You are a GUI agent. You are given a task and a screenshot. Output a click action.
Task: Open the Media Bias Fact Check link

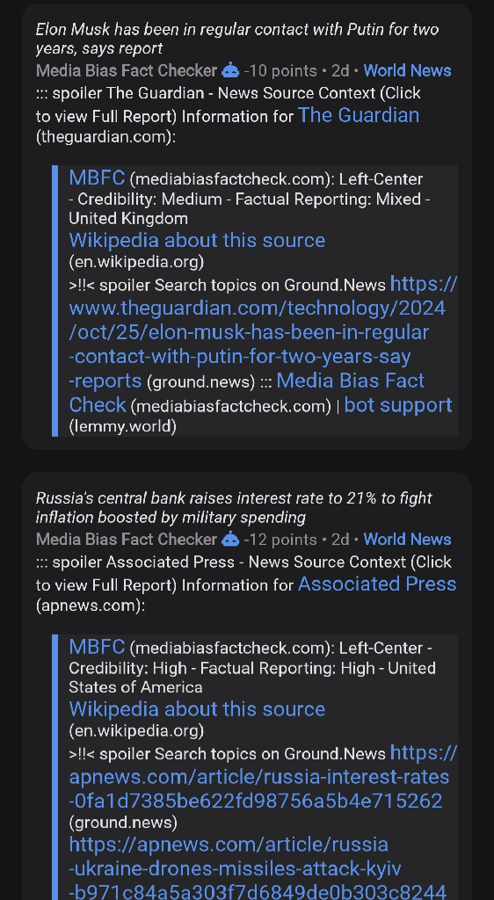point(247,393)
